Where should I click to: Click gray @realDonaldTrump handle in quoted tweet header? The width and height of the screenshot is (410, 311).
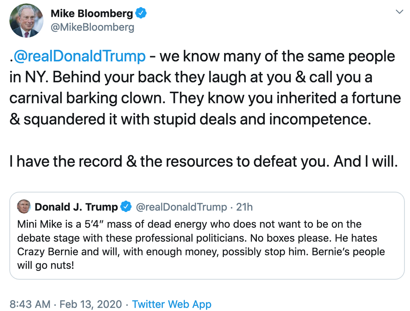tap(181, 207)
